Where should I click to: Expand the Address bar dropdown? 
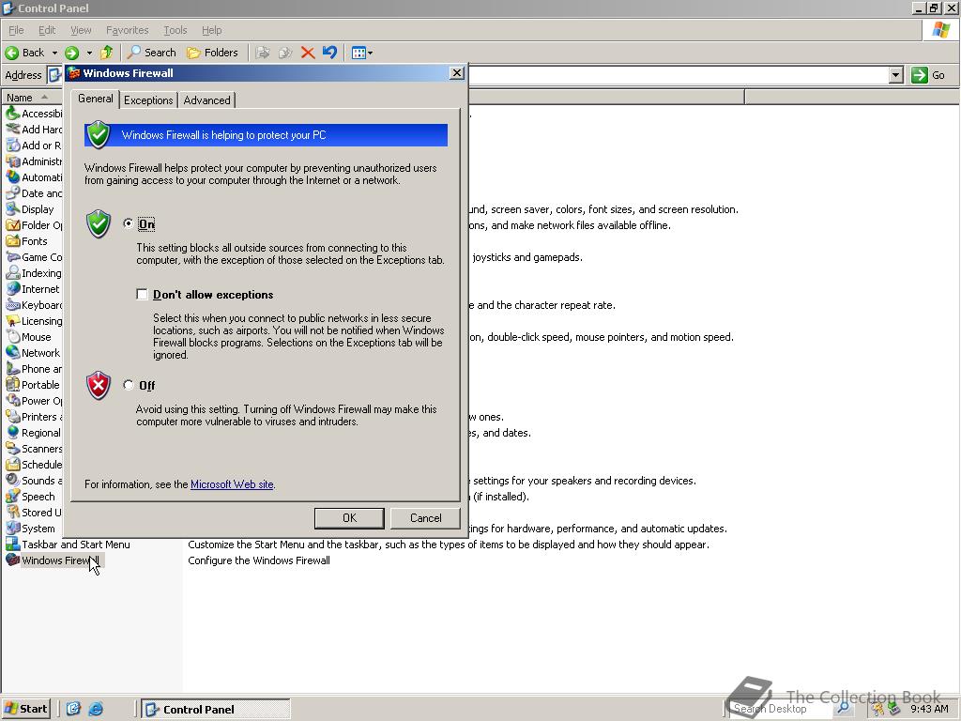point(896,75)
